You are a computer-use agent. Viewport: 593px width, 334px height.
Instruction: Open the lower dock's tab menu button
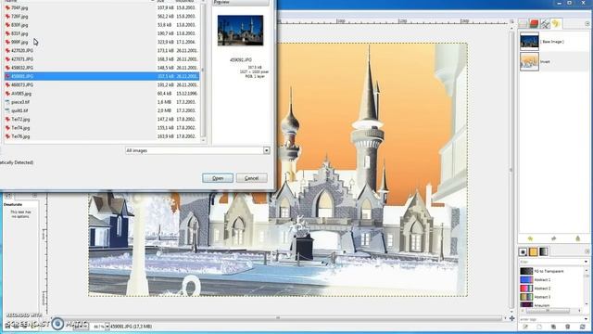587,251
